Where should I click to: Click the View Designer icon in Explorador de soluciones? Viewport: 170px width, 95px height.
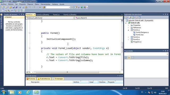tap(139, 17)
